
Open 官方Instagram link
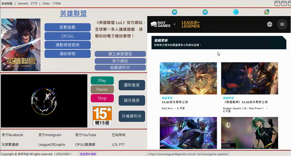[x=50, y=135]
